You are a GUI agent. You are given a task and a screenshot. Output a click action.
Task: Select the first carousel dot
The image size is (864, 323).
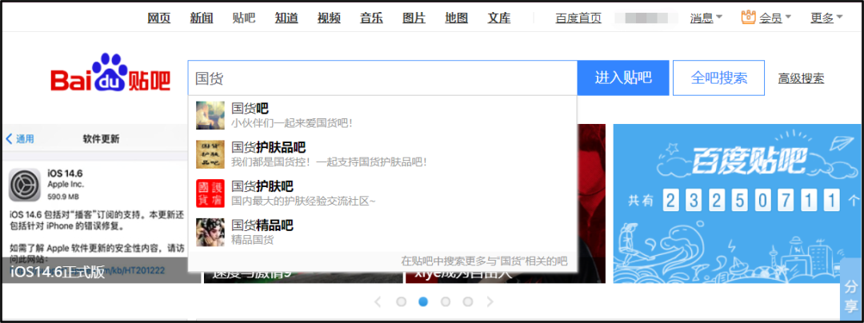(401, 301)
